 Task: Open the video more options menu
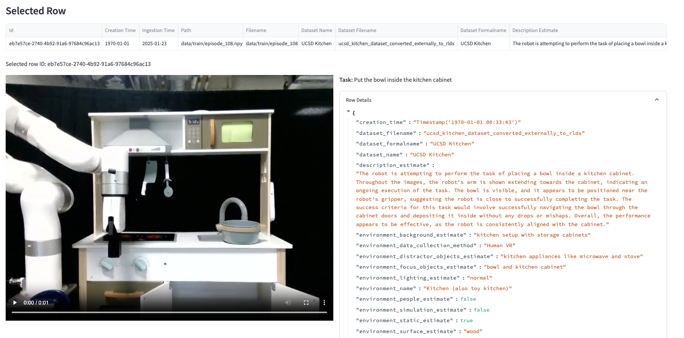point(324,303)
